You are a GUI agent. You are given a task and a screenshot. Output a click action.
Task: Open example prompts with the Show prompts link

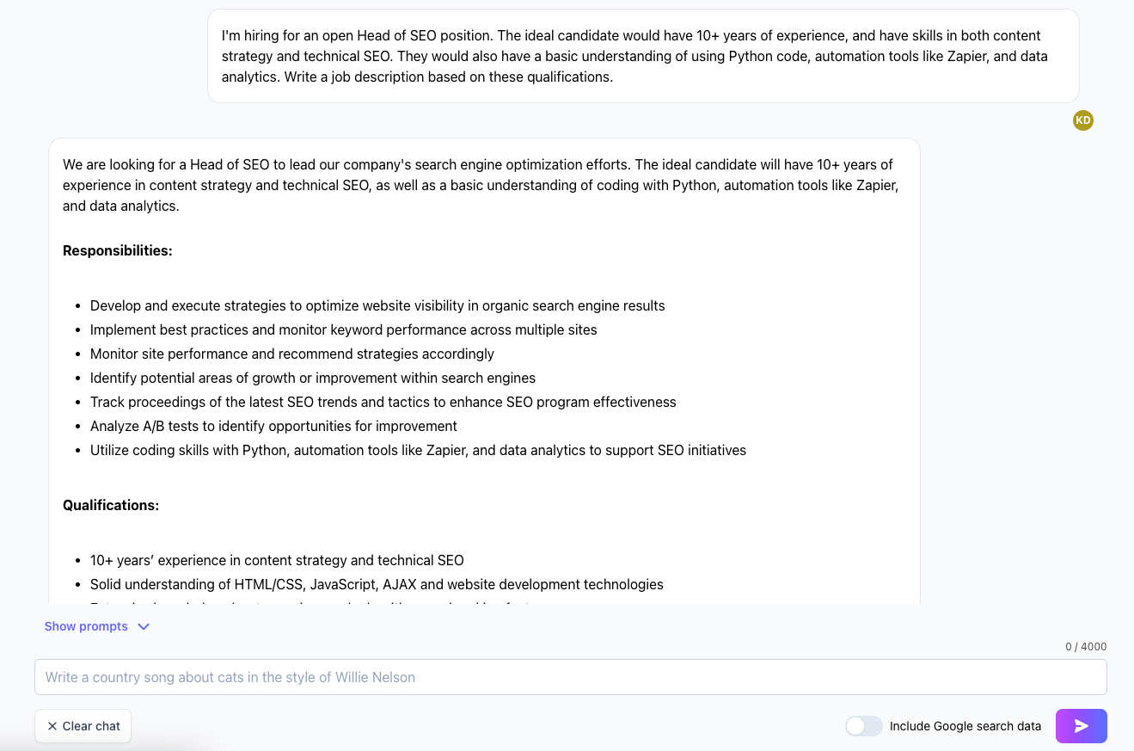click(x=86, y=626)
